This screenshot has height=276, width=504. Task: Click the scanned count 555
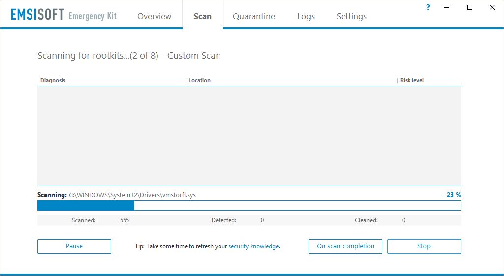coord(125,220)
